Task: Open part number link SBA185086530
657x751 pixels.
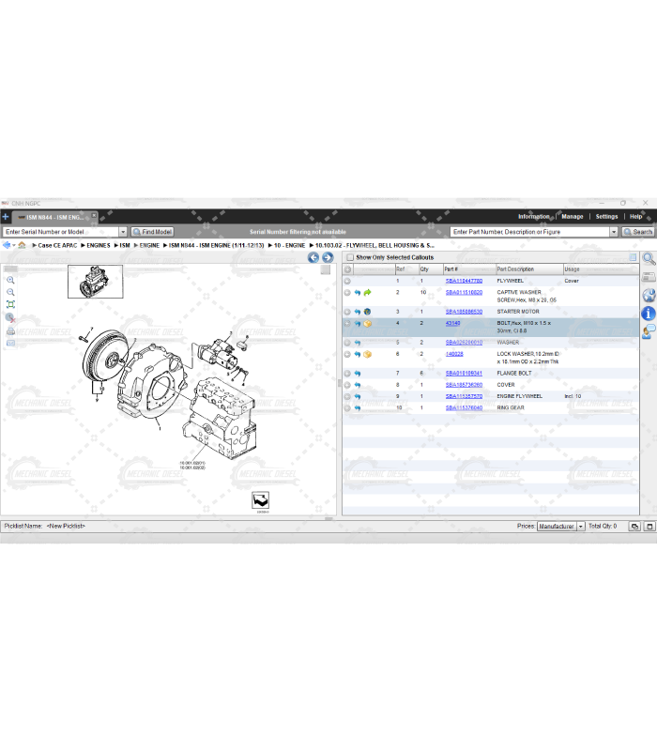Action: point(464,312)
